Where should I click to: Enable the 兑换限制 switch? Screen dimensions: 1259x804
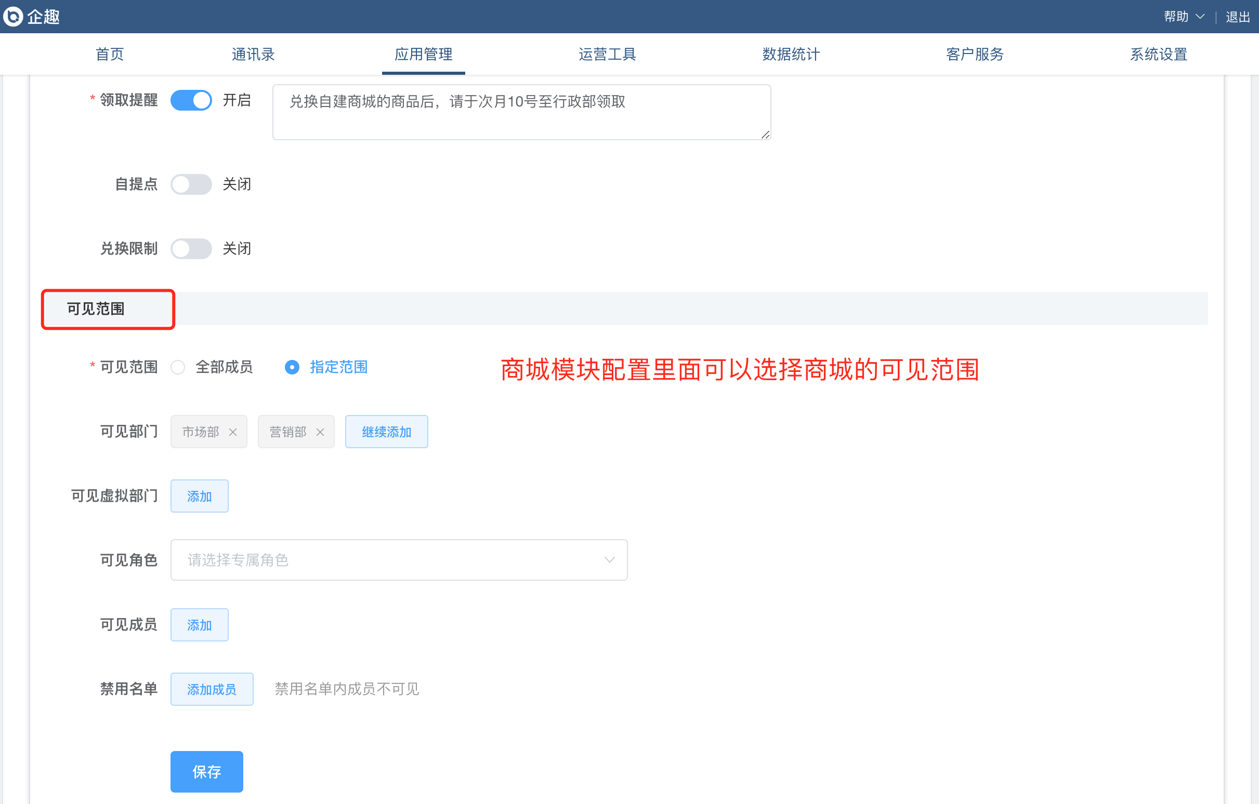click(x=191, y=249)
